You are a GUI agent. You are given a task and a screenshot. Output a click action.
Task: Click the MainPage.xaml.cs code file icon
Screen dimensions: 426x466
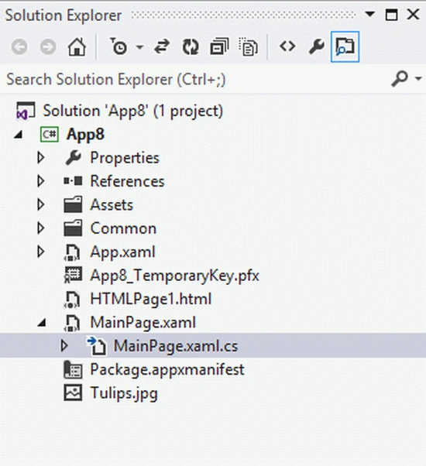pyautogui.click(x=96, y=345)
